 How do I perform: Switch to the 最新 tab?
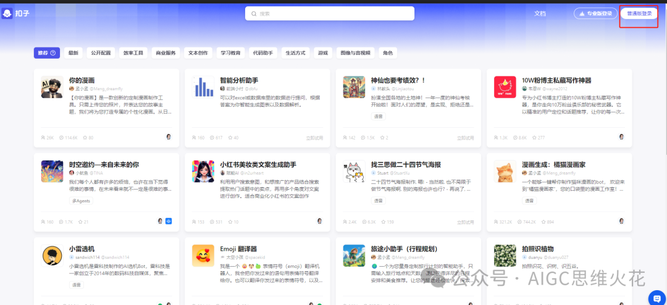click(x=73, y=53)
